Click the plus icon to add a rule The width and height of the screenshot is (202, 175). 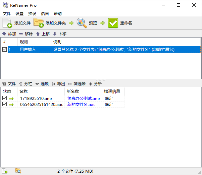pyautogui.click(x=4, y=34)
